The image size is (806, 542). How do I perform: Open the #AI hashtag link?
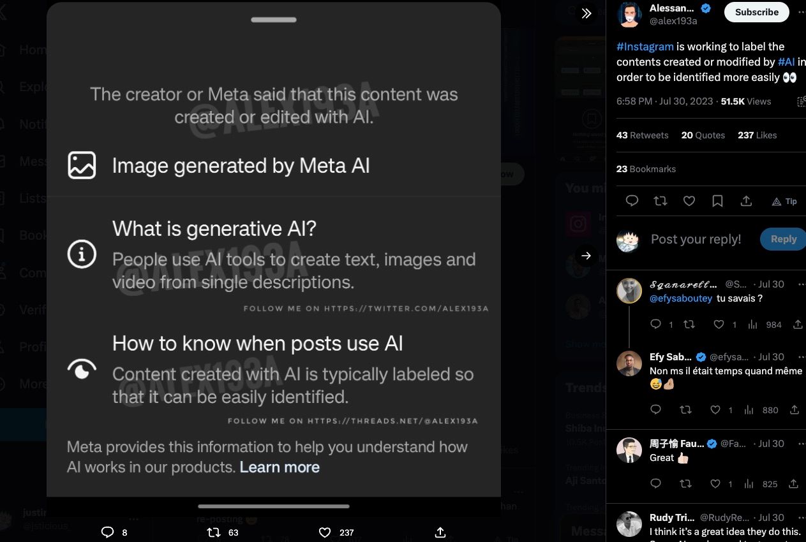(786, 62)
